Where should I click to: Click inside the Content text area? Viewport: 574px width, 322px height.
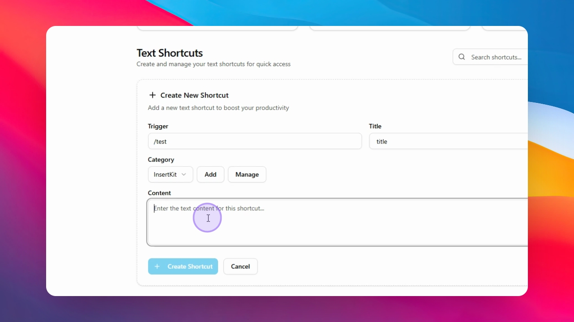(338, 222)
